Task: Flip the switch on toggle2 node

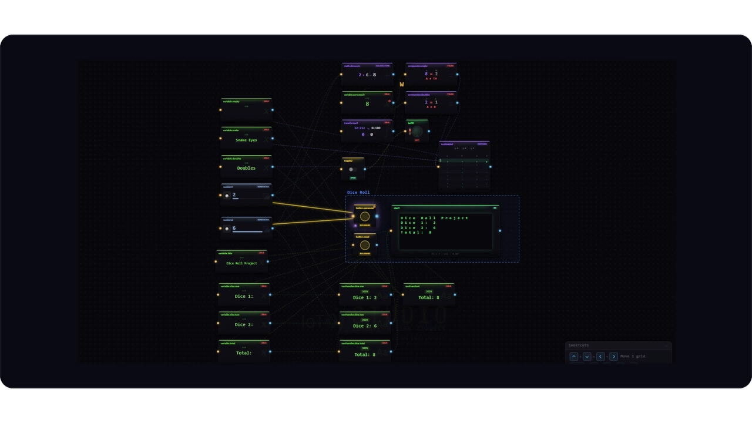Action: pyautogui.click(x=354, y=169)
